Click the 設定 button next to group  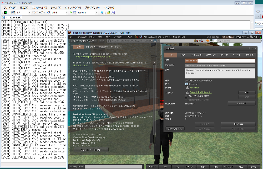[247, 92]
